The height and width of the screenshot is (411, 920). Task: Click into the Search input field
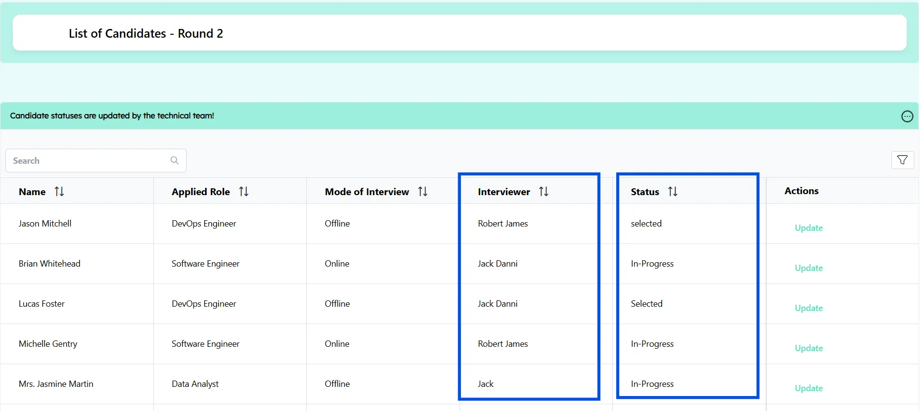pos(87,161)
